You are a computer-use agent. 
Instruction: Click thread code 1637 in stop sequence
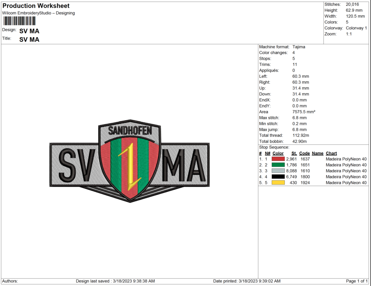click(305, 159)
